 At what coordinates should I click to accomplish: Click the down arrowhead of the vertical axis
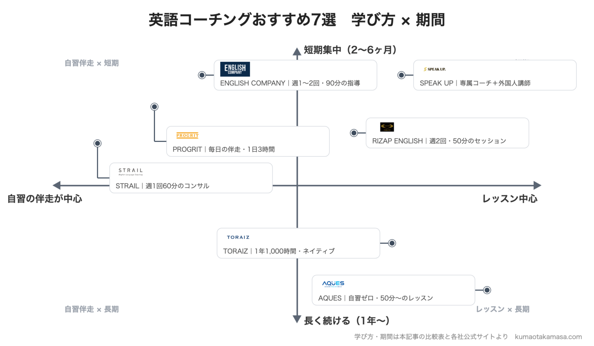click(297, 319)
